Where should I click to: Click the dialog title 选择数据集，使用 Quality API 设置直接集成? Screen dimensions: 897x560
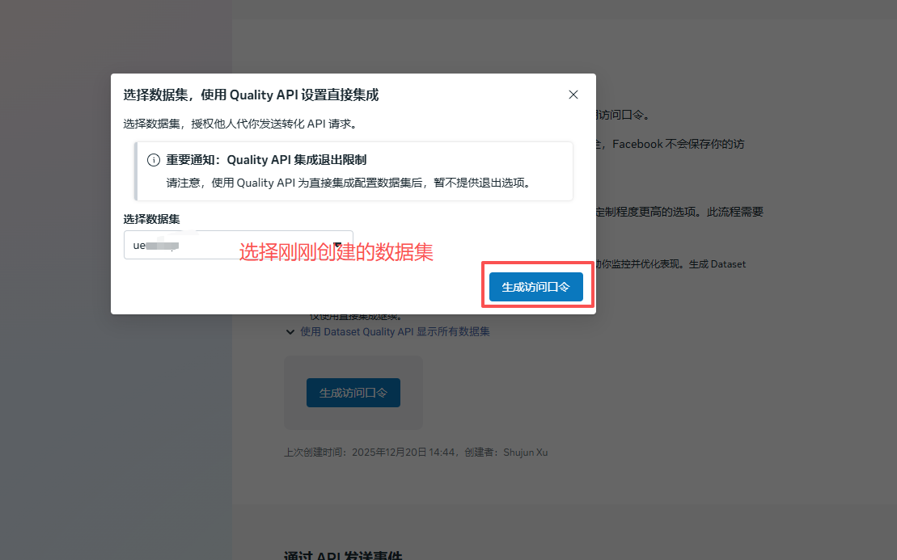251,95
